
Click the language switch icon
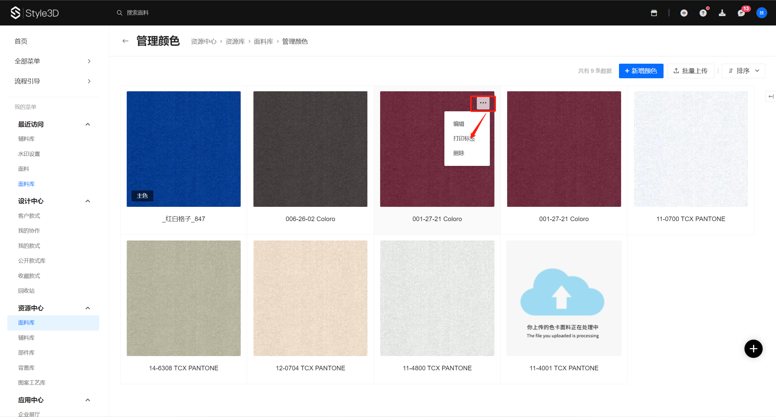point(684,13)
